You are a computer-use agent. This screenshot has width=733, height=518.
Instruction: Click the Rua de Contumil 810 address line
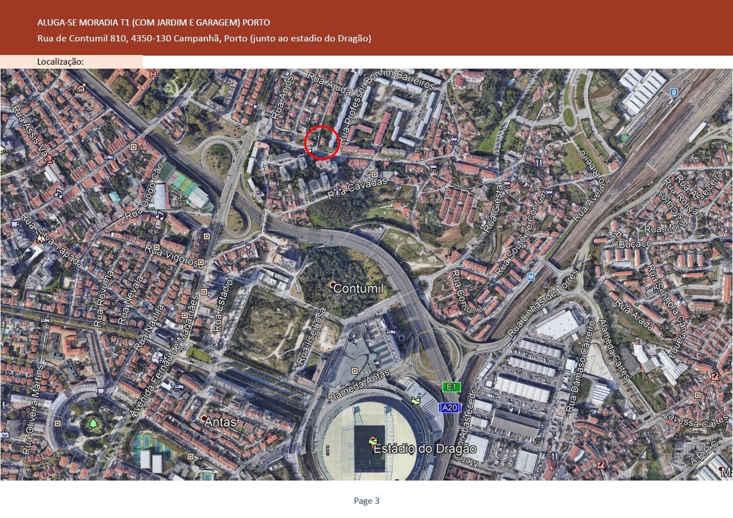pos(204,39)
